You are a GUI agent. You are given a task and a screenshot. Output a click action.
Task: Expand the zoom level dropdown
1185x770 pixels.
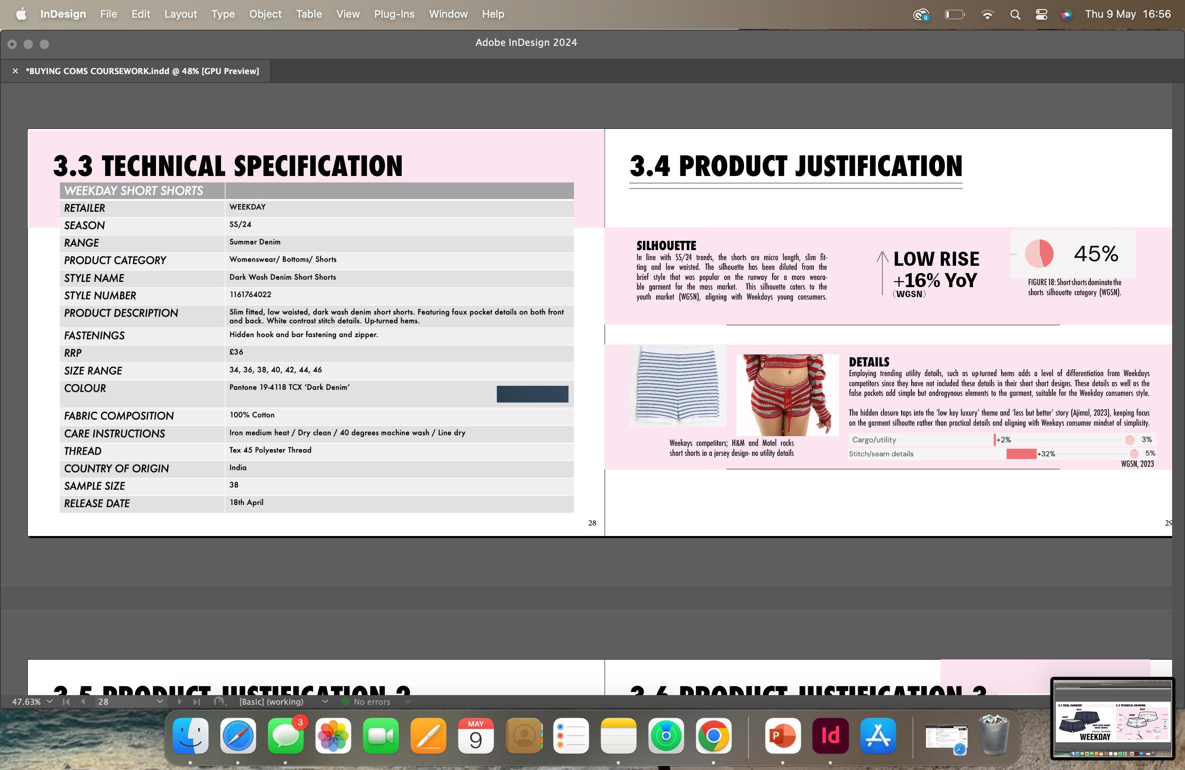click(x=49, y=702)
